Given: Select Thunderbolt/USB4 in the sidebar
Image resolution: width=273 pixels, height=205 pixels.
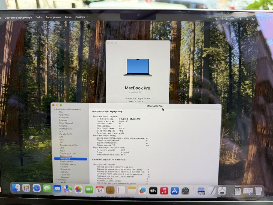Looking at the screenshot, I should coord(69,145).
